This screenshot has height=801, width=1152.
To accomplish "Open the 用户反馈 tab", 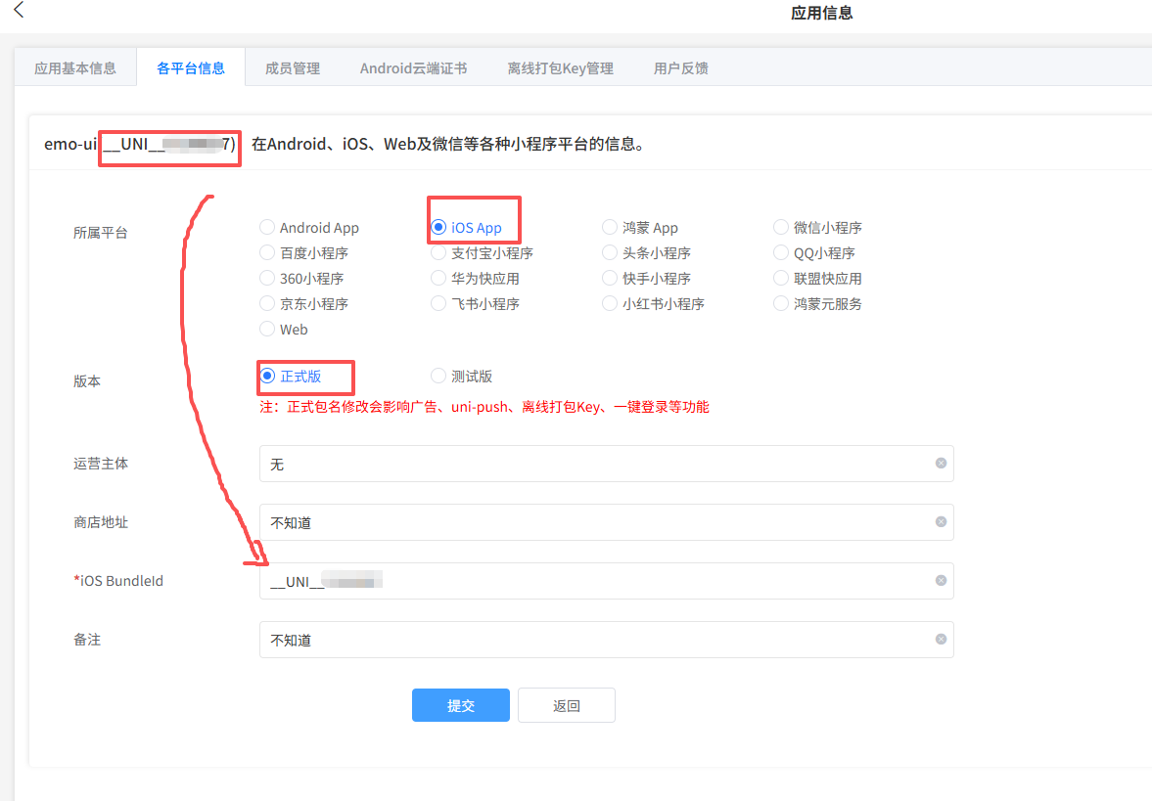I will [681, 68].
